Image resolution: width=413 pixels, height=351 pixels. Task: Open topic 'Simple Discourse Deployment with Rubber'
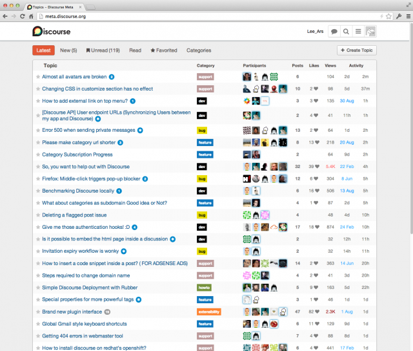coord(90,288)
